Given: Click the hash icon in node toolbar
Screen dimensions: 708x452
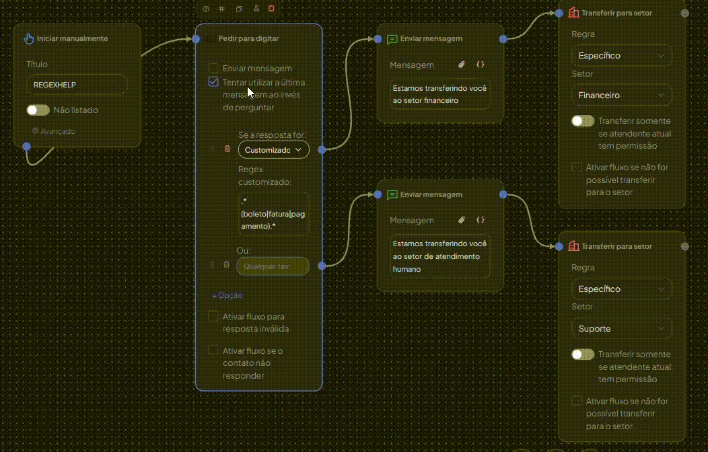Looking at the screenshot, I should pyautogui.click(x=222, y=9).
